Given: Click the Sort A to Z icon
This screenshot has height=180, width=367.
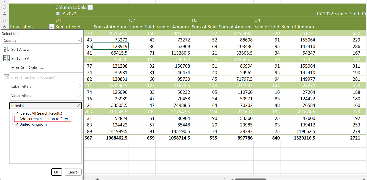Looking at the screenshot, I should coord(6,49).
